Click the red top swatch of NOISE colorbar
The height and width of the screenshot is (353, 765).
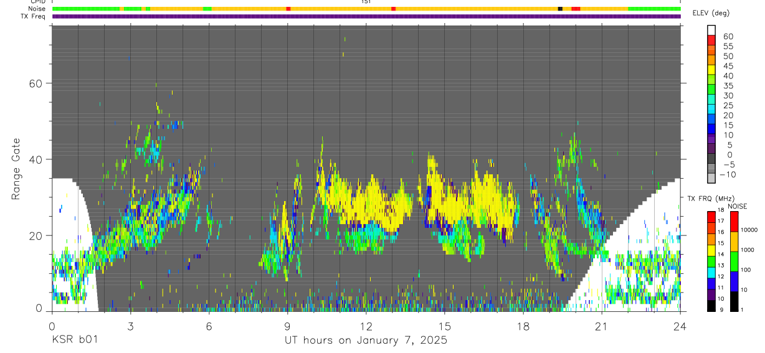(734, 222)
